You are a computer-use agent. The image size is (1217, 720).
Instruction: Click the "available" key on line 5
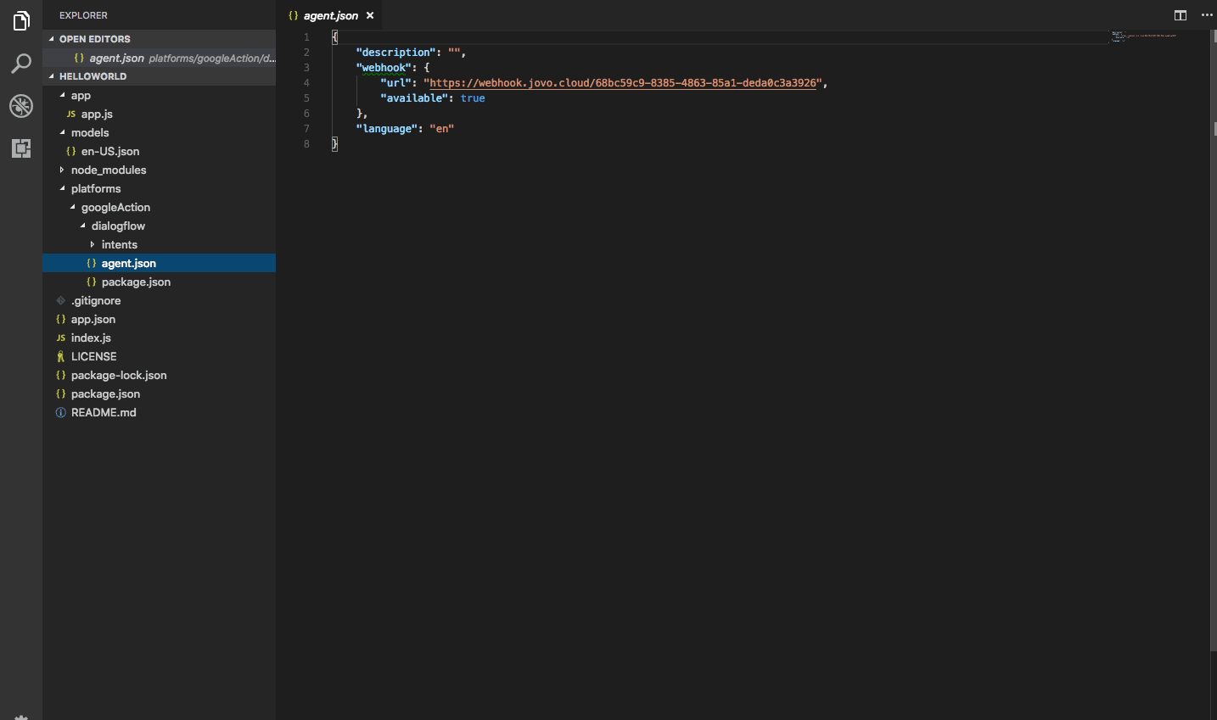pyautogui.click(x=414, y=98)
